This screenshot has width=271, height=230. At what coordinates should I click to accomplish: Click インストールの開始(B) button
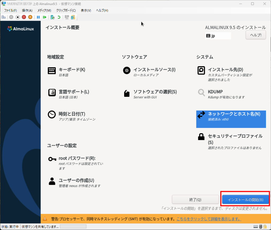click(x=245, y=200)
